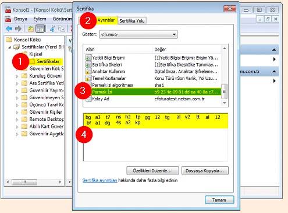Expand the Güvenilir Yayımc node
This screenshot has width=288, height=213.
[17, 90]
